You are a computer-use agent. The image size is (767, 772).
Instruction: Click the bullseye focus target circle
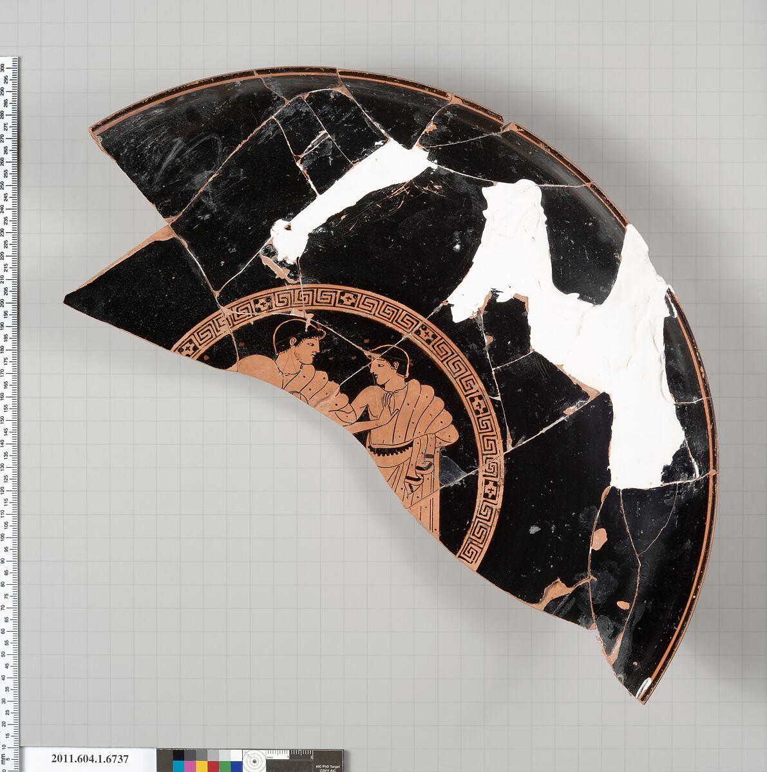[x=253, y=760]
